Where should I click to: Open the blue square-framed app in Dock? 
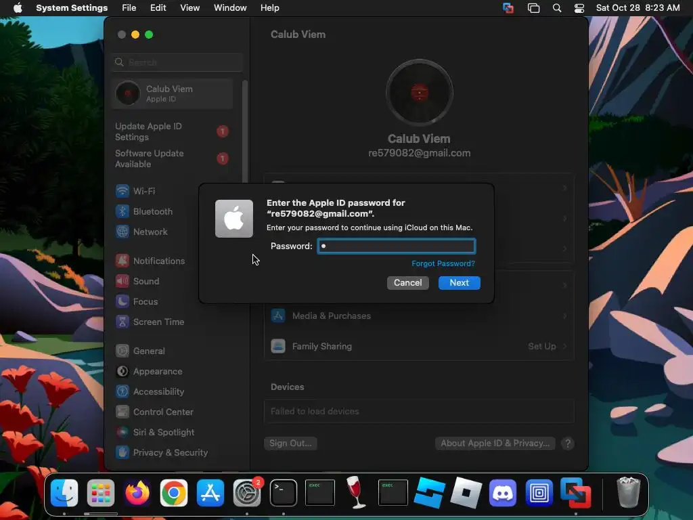coord(539,493)
